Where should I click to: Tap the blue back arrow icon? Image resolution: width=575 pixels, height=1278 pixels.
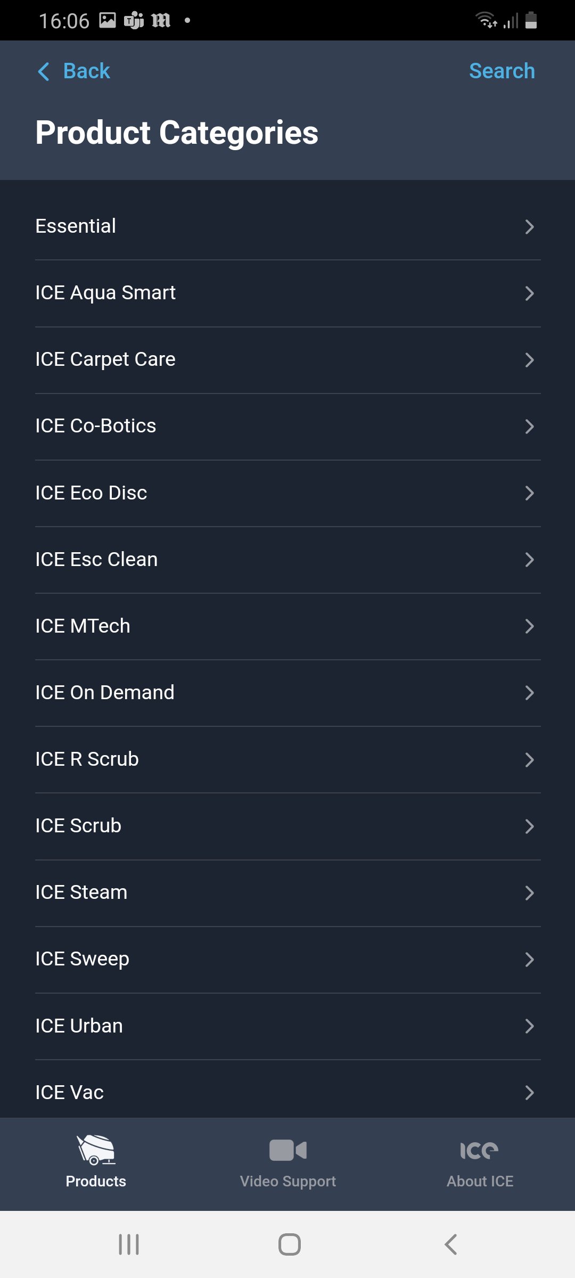pos(44,71)
